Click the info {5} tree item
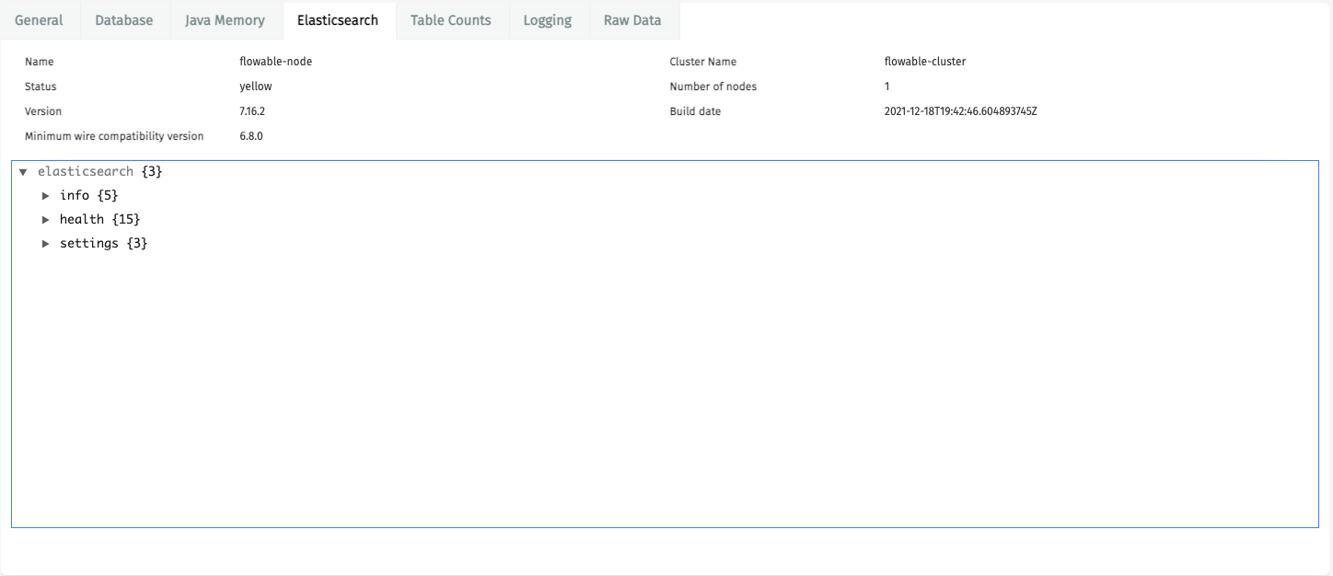Image resolution: width=1333 pixels, height=576 pixels. [88, 195]
